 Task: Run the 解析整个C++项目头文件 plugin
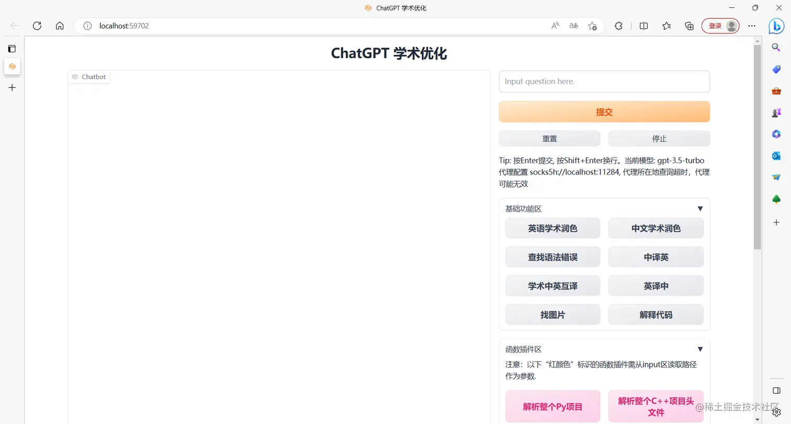tap(656, 406)
